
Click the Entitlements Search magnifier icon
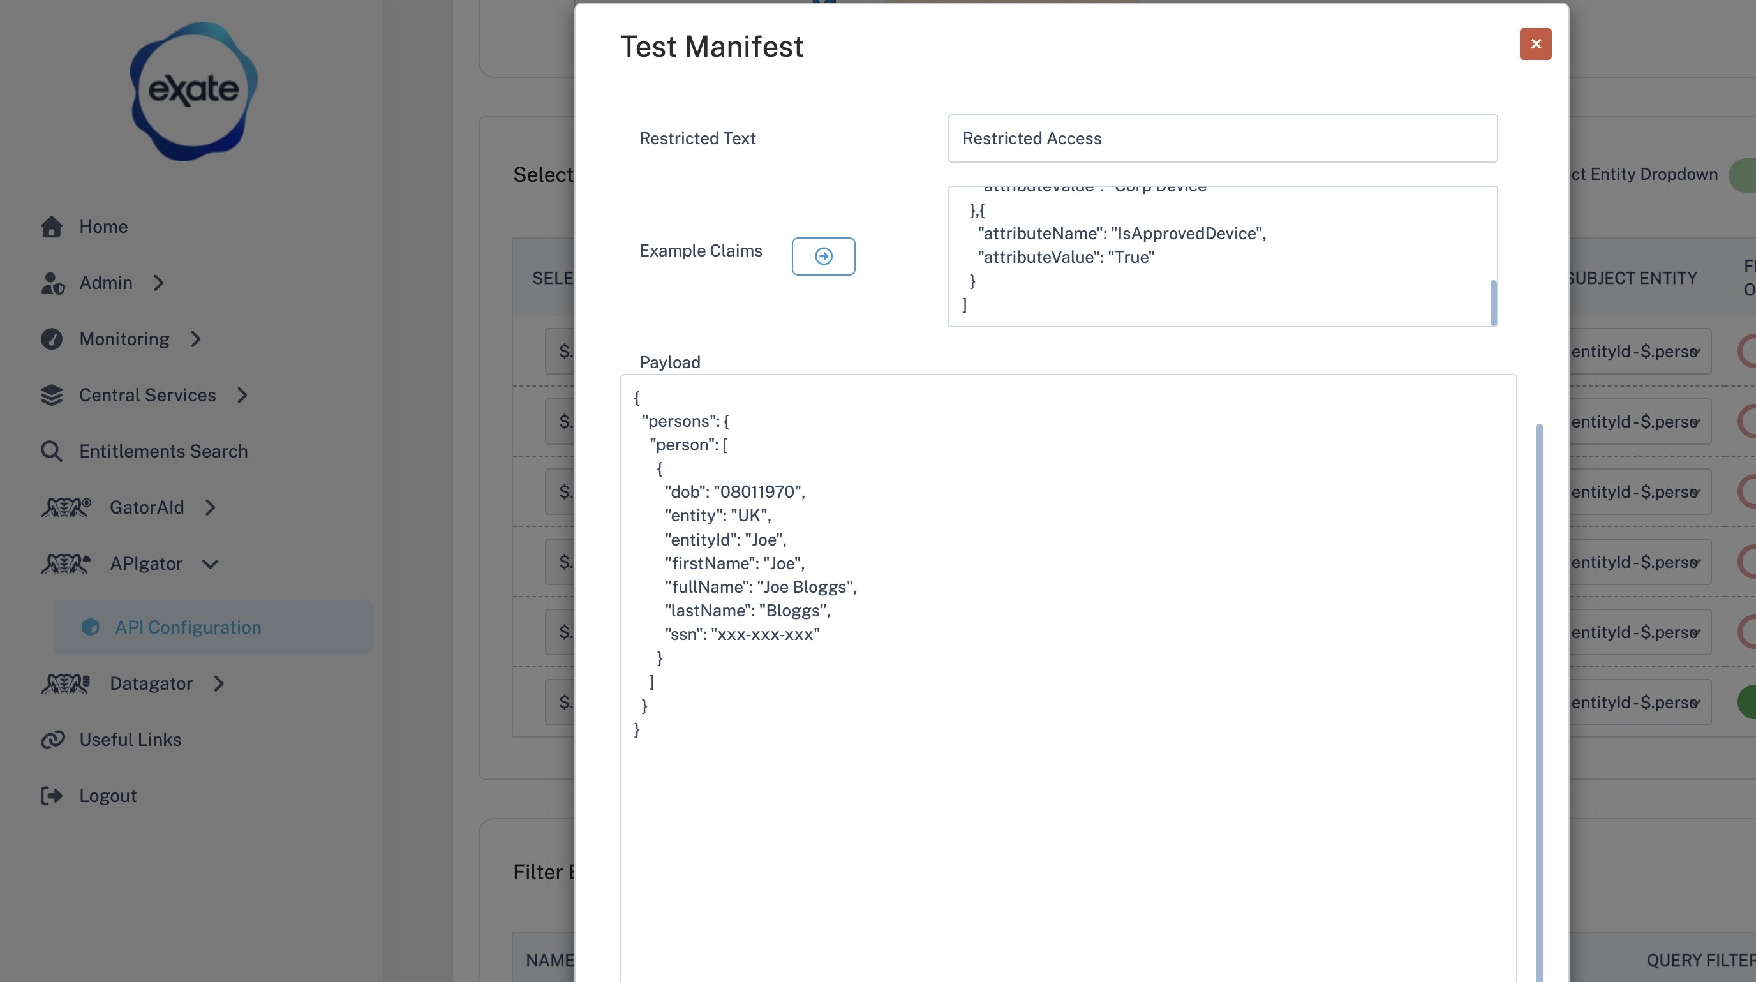pos(51,451)
